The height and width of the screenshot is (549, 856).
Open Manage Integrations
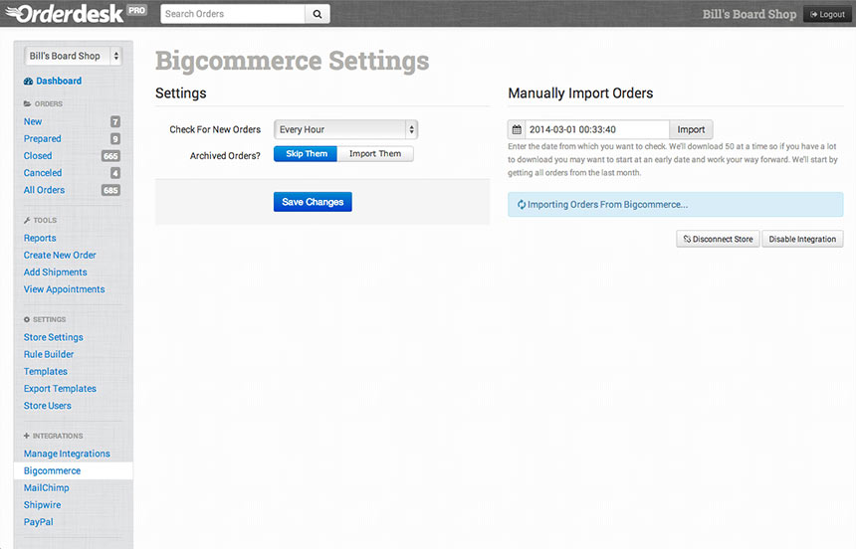click(x=67, y=455)
